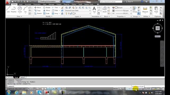Expand the Properties panel
The image size is (170, 95).
121,16
